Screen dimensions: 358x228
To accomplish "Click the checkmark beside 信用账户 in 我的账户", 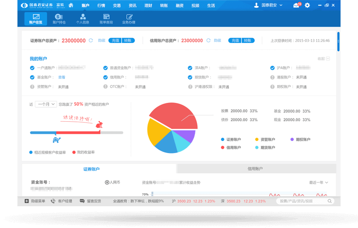I will point(105,77).
